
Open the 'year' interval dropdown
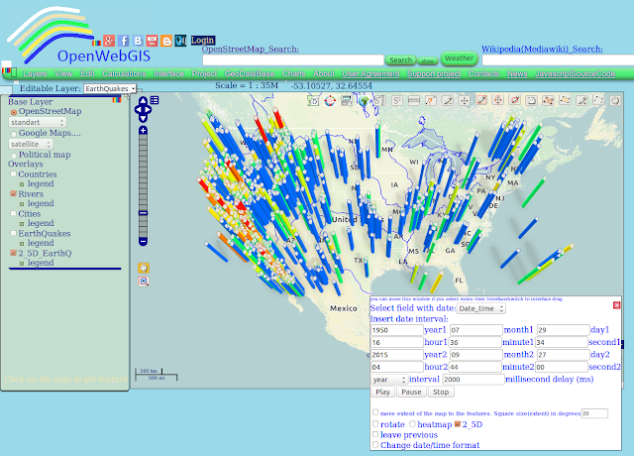pos(389,380)
